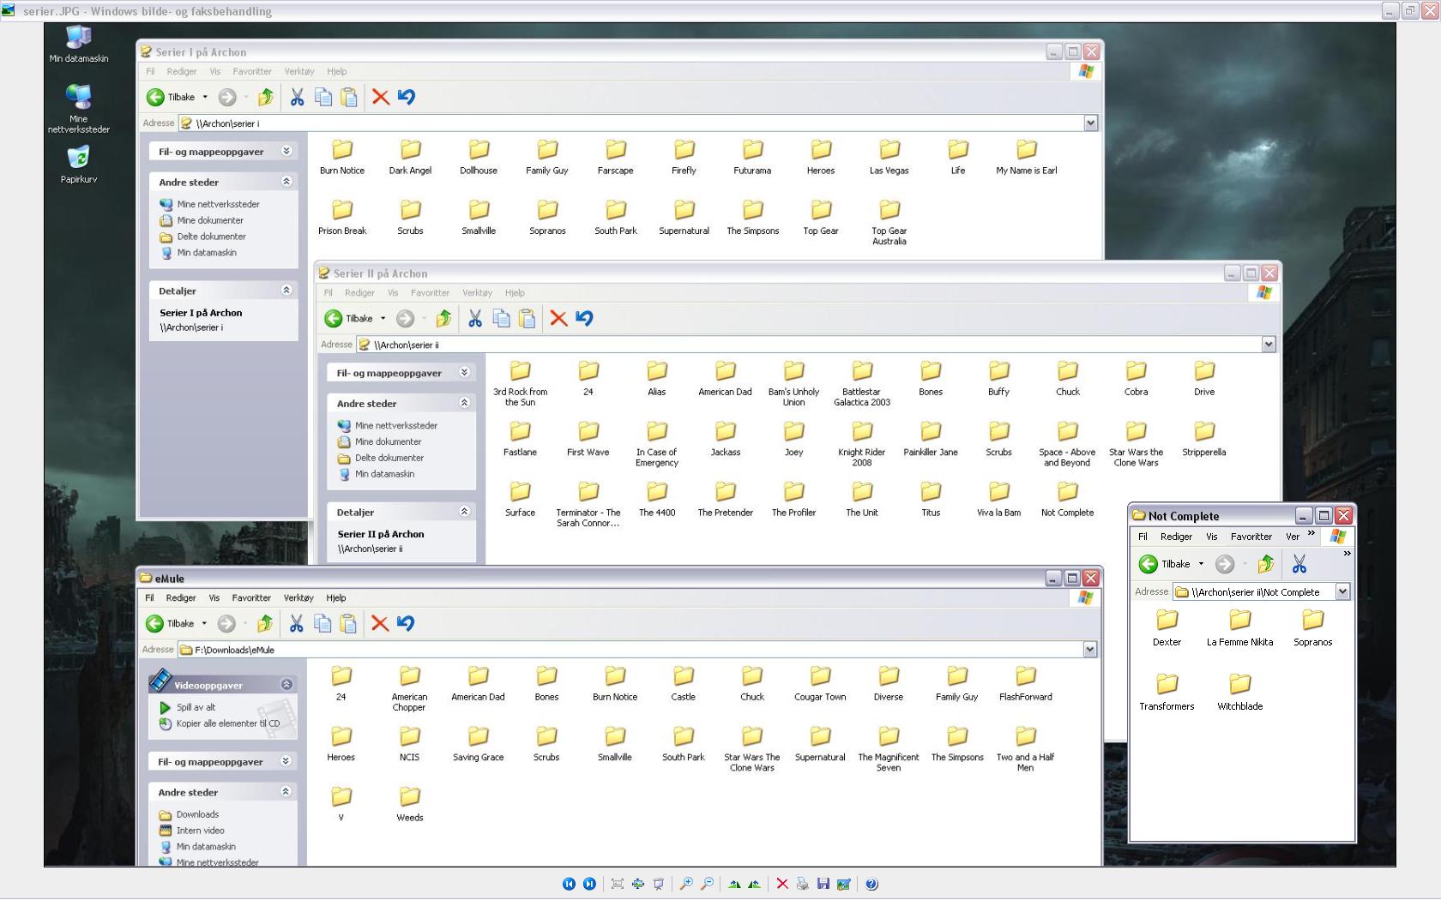Select Dexter folder in Not Complete window
Viewport: 1441px width, 900px height.
(1167, 628)
